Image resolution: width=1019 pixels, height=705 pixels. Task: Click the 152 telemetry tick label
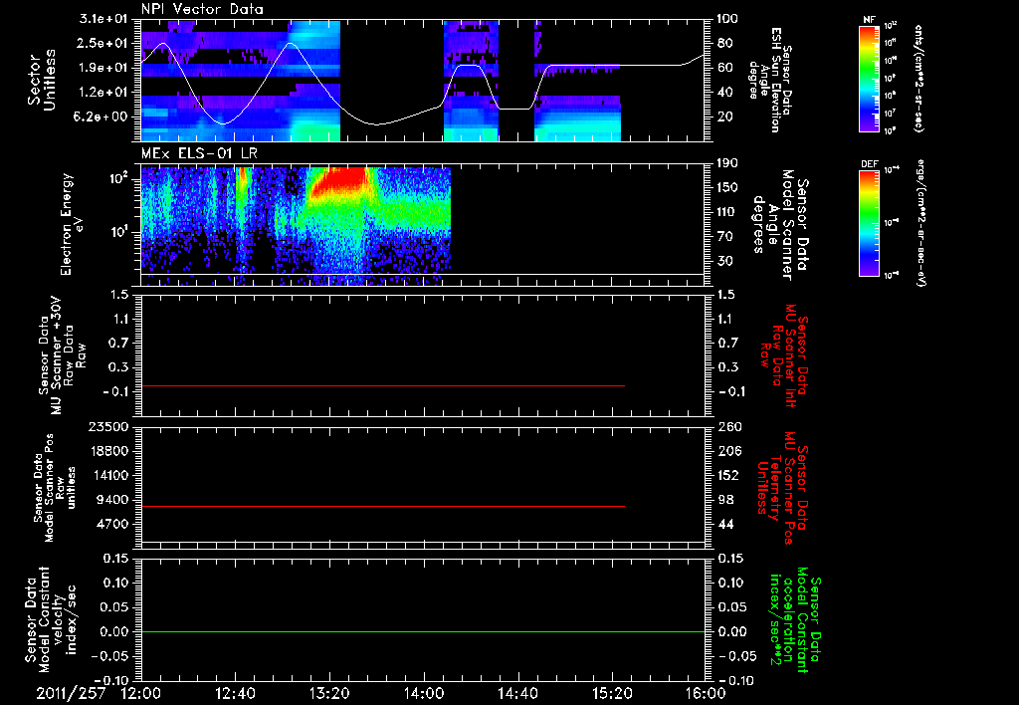pos(729,475)
